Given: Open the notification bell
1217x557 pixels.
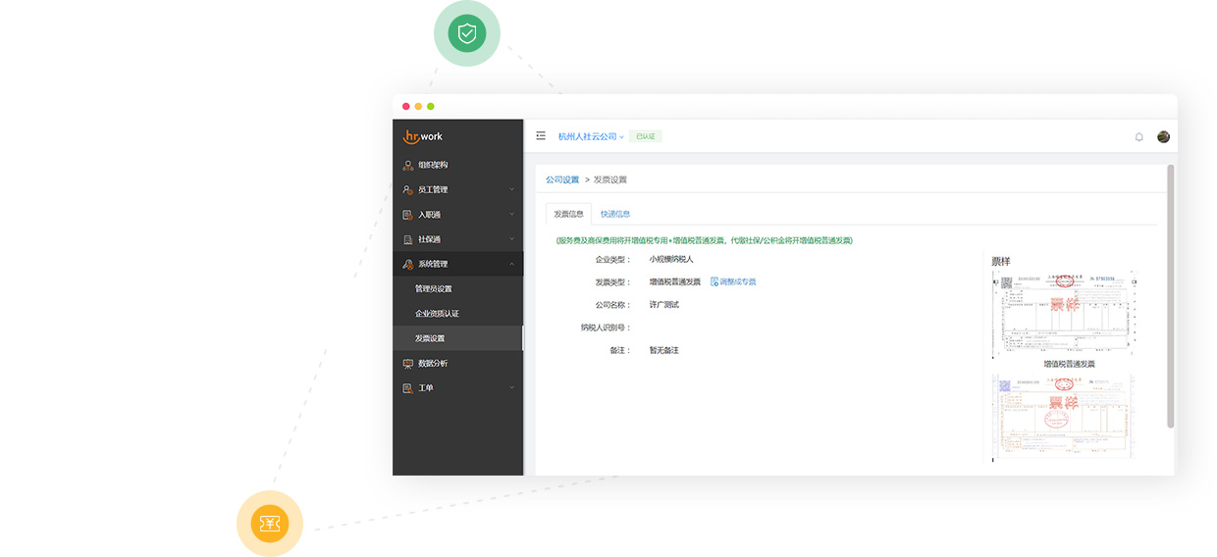Looking at the screenshot, I should click(x=1138, y=137).
